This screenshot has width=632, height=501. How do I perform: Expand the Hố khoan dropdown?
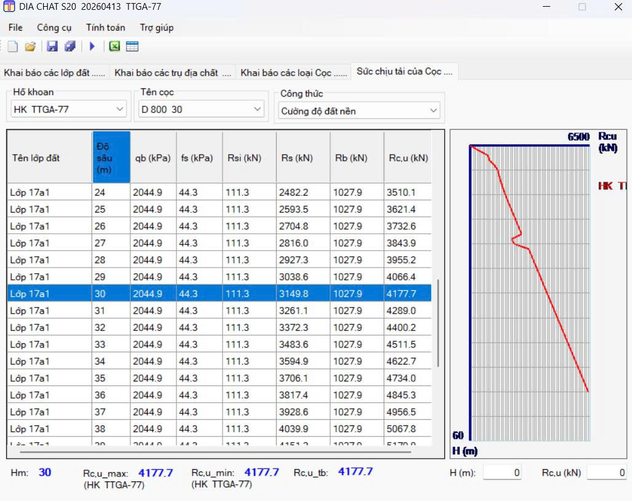point(120,109)
